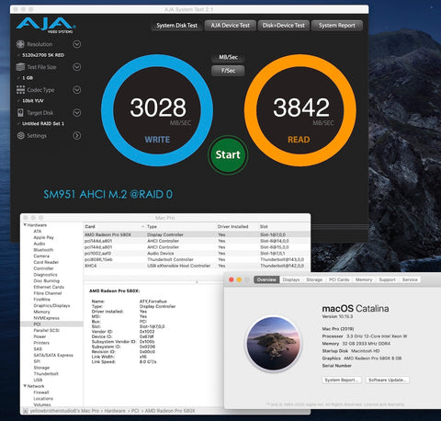Switch to MB/Sec units
This screenshot has height=421, width=441.
point(228,57)
